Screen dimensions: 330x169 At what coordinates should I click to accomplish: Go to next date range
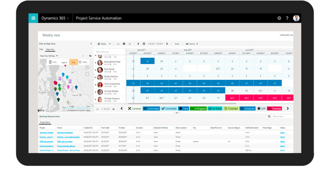pyautogui.click(x=167, y=44)
